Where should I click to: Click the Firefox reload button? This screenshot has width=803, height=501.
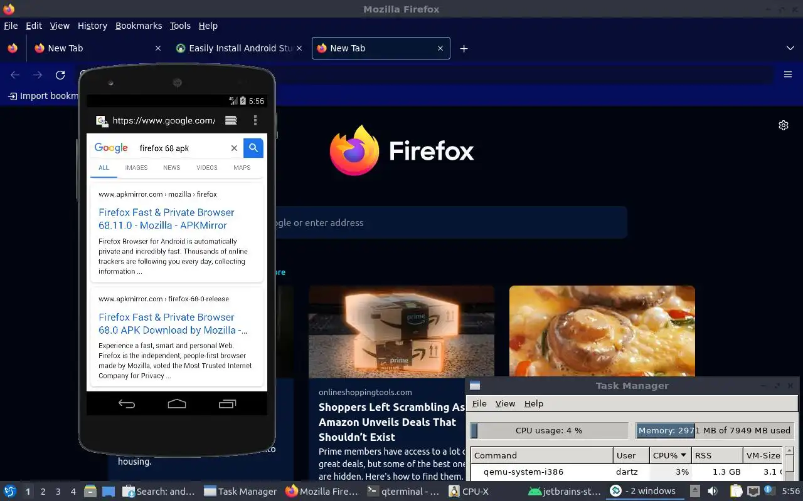tap(60, 75)
